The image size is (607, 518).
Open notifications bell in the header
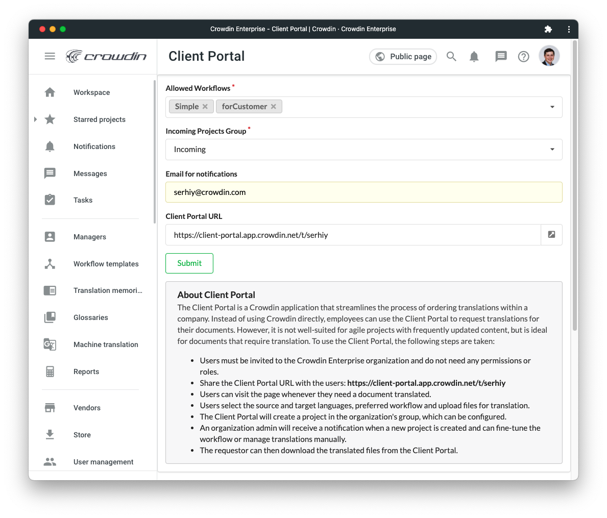point(474,57)
